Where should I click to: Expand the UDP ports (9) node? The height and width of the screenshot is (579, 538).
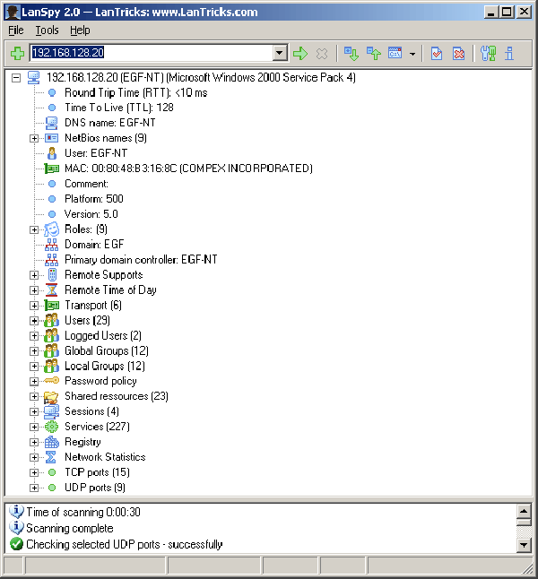tap(34, 488)
